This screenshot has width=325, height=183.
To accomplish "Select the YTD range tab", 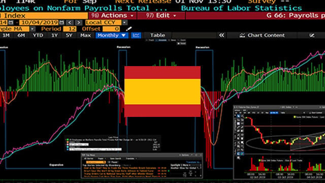I will tap(38, 35).
